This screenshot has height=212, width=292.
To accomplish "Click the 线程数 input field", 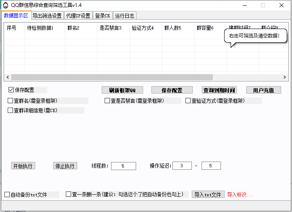I will click(123, 166).
